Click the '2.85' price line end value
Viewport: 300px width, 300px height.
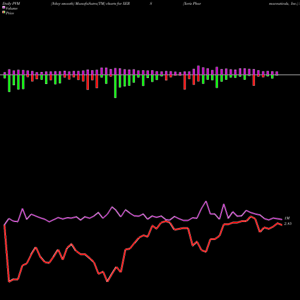point(288,224)
